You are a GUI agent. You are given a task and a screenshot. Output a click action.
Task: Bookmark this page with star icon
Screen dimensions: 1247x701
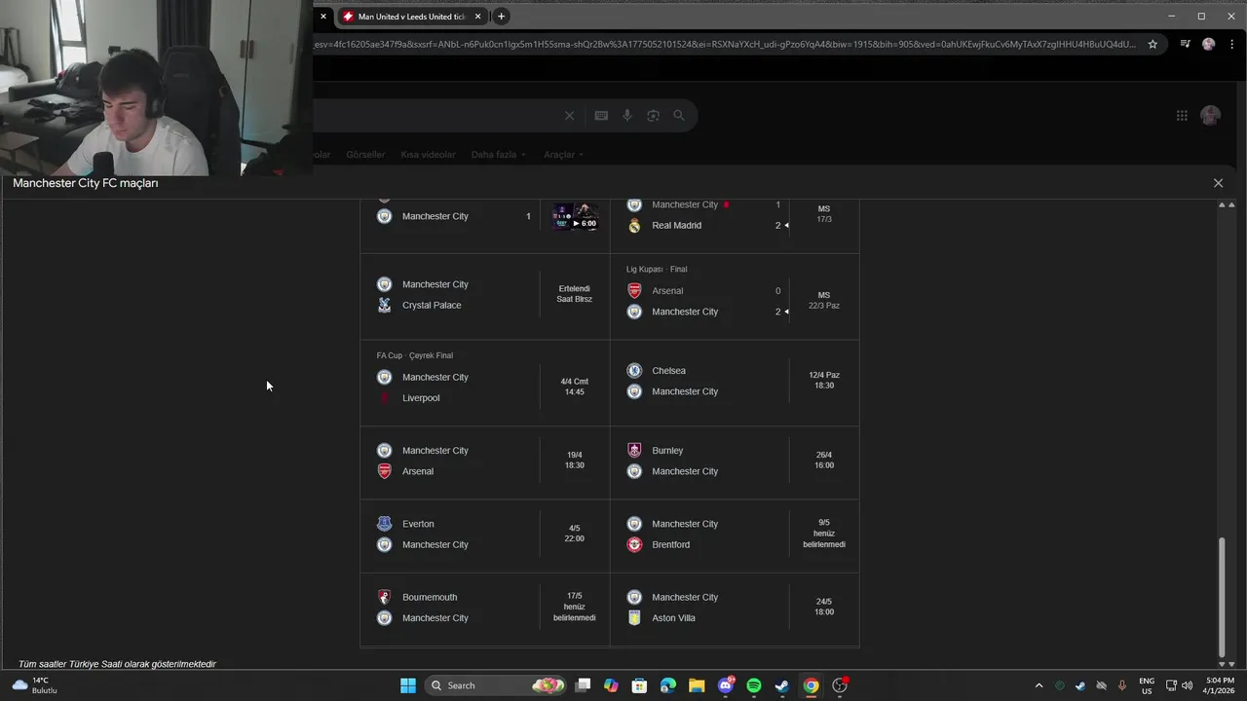pos(1153,44)
